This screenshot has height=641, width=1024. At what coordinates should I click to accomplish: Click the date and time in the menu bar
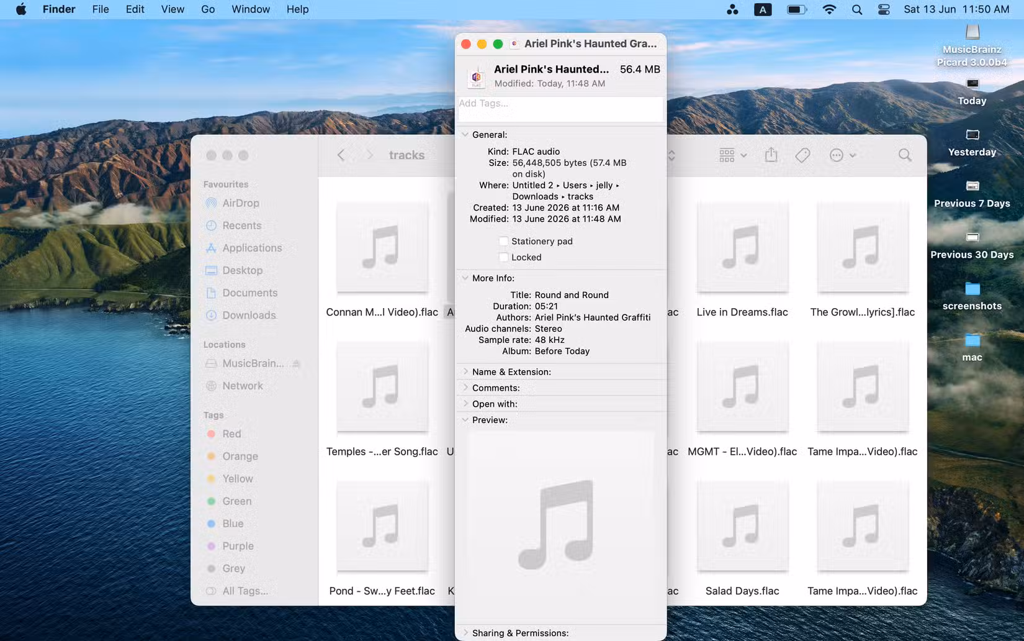click(956, 9)
